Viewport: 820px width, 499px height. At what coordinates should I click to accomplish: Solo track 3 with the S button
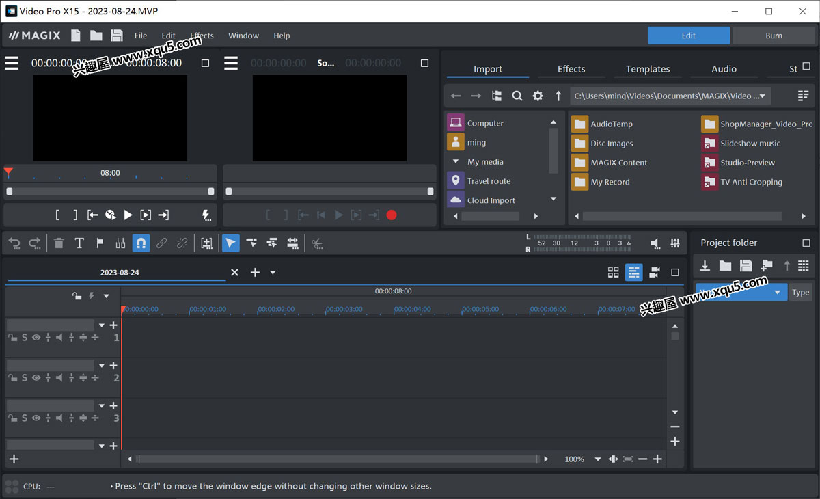point(25,418)
